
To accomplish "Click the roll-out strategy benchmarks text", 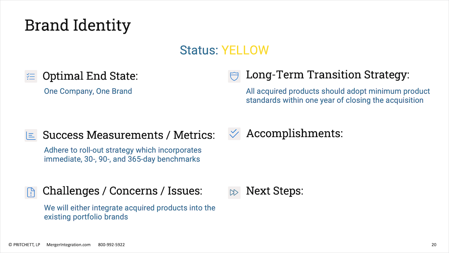I will click(x=123, y=155).
